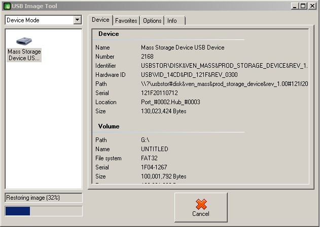320x227 pixels.
Task: Select the Mass Storage Device drive icon
Action: click(24, 41)
